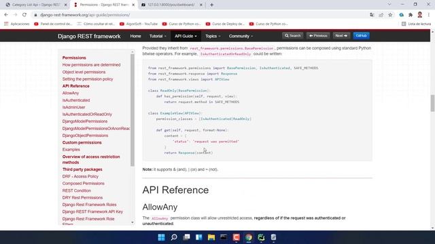This screenshot has height=244, width=435.
Task: Expand the Tutorial dropdown menu
Action: pyautogui.click(x=158, y=36)
